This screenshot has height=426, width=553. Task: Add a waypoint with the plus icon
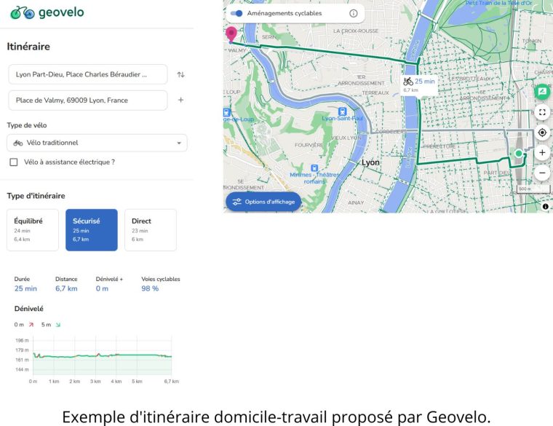180,100
